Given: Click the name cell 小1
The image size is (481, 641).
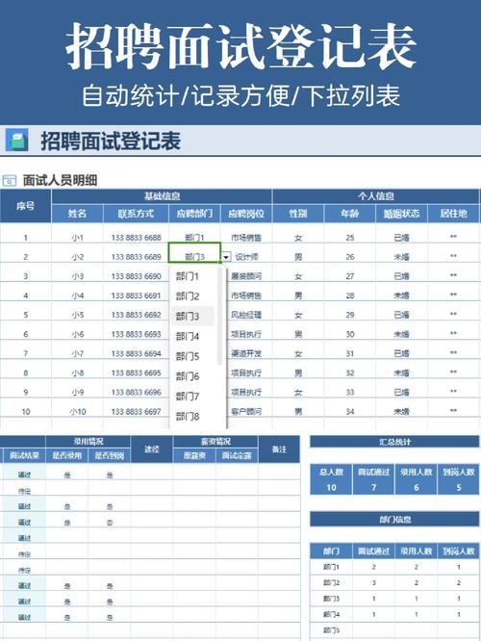Looking at the screenshot, I should click(77, 238).
